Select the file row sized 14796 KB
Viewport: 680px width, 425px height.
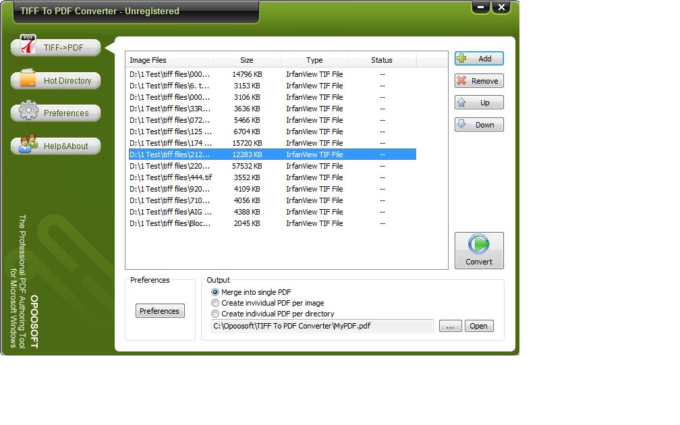[x=273, y=74]
